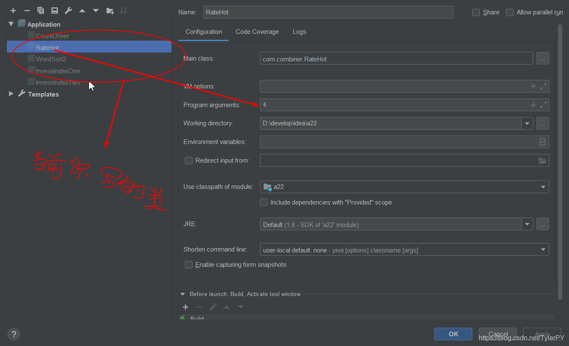Move the Before launch task down

[241, 307]
